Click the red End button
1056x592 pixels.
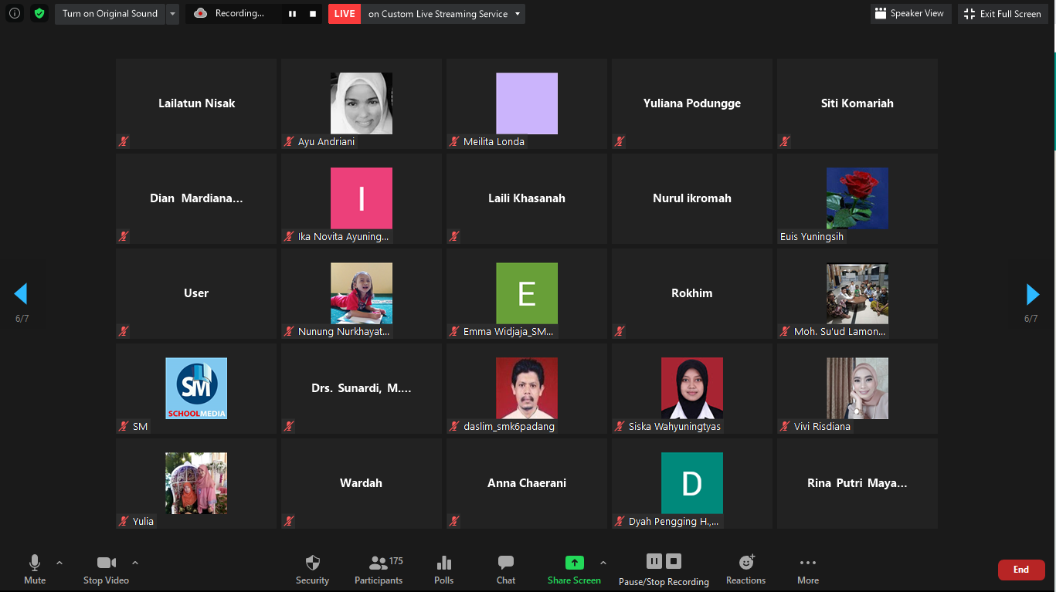[x=1020, y=570]
